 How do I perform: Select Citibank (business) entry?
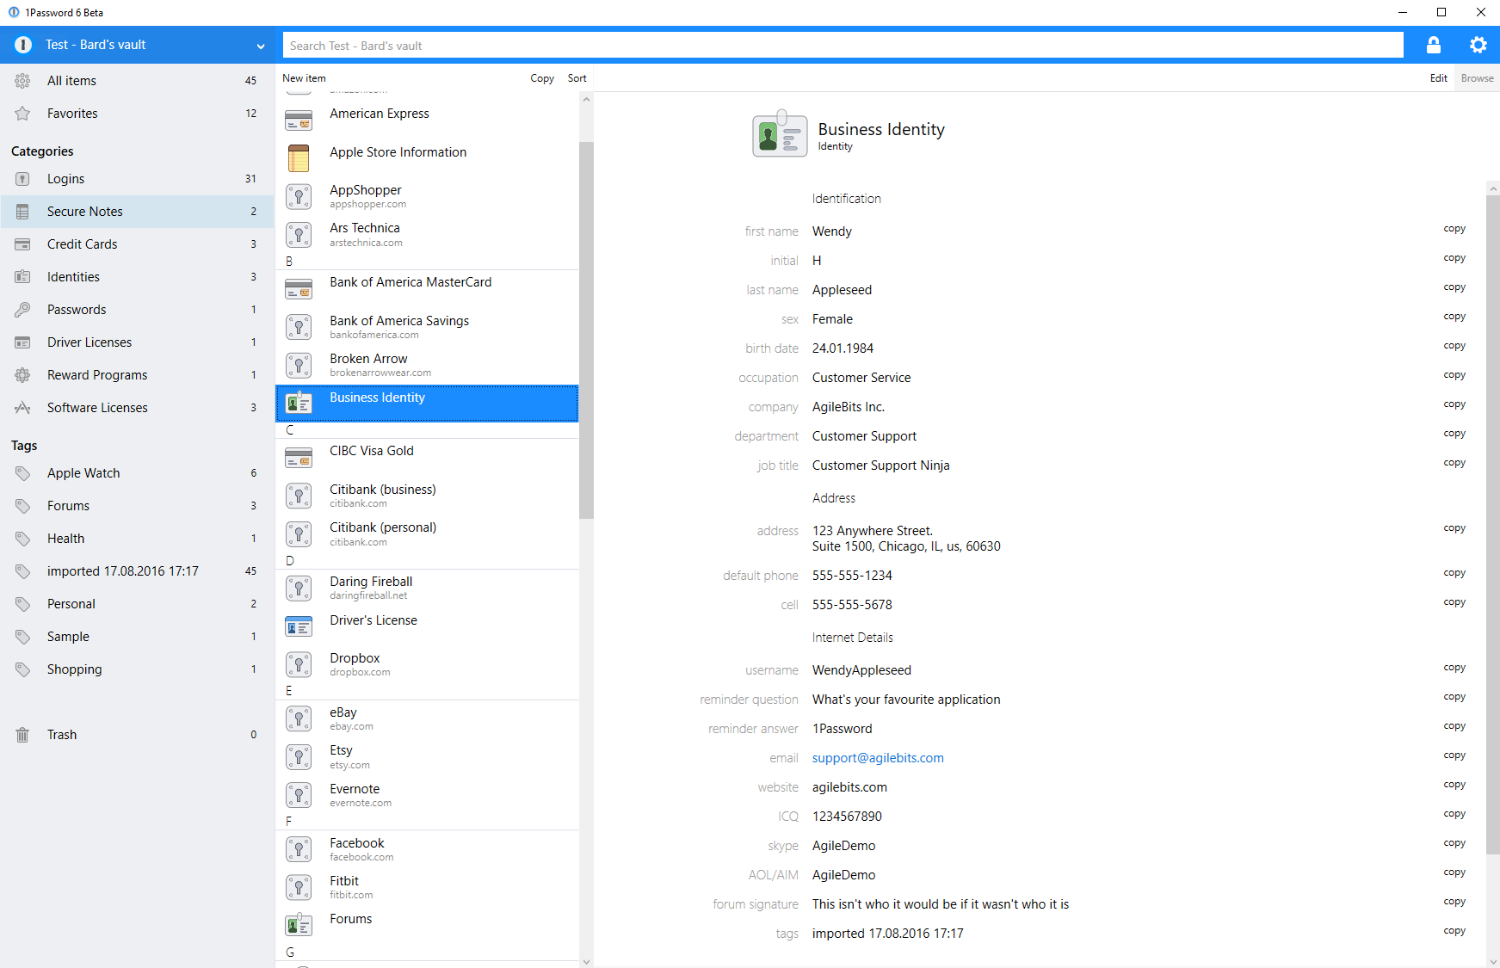[x=427, y=496]
